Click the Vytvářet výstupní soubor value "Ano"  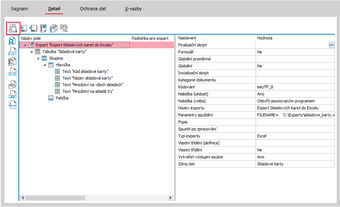pos(295,157)
